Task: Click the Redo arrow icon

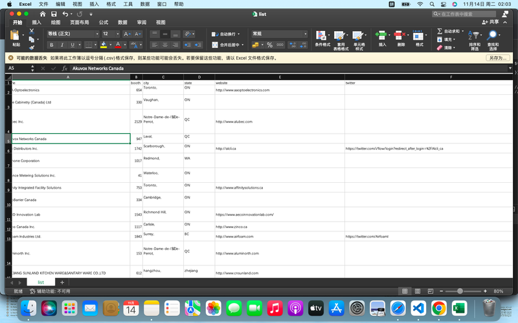Action: [80, 14]
